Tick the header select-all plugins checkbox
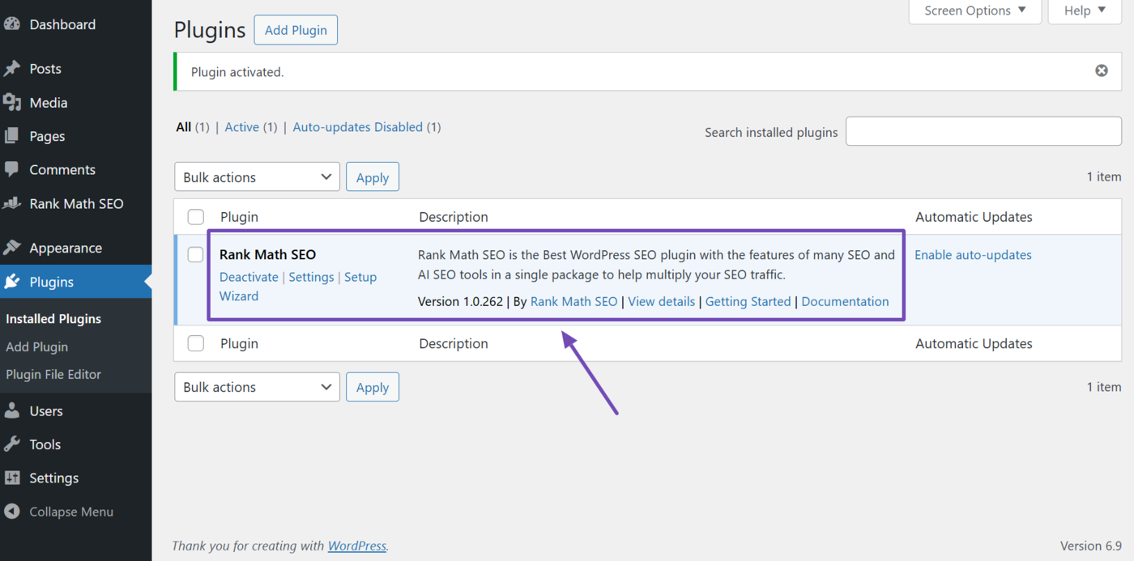 (196, 217)
